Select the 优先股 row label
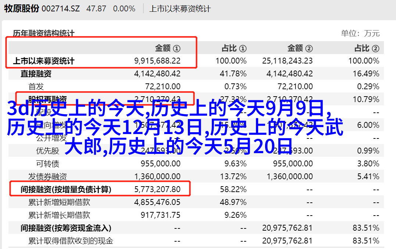The width and height of the screenshot is (396, 249). tap(47, 151)
